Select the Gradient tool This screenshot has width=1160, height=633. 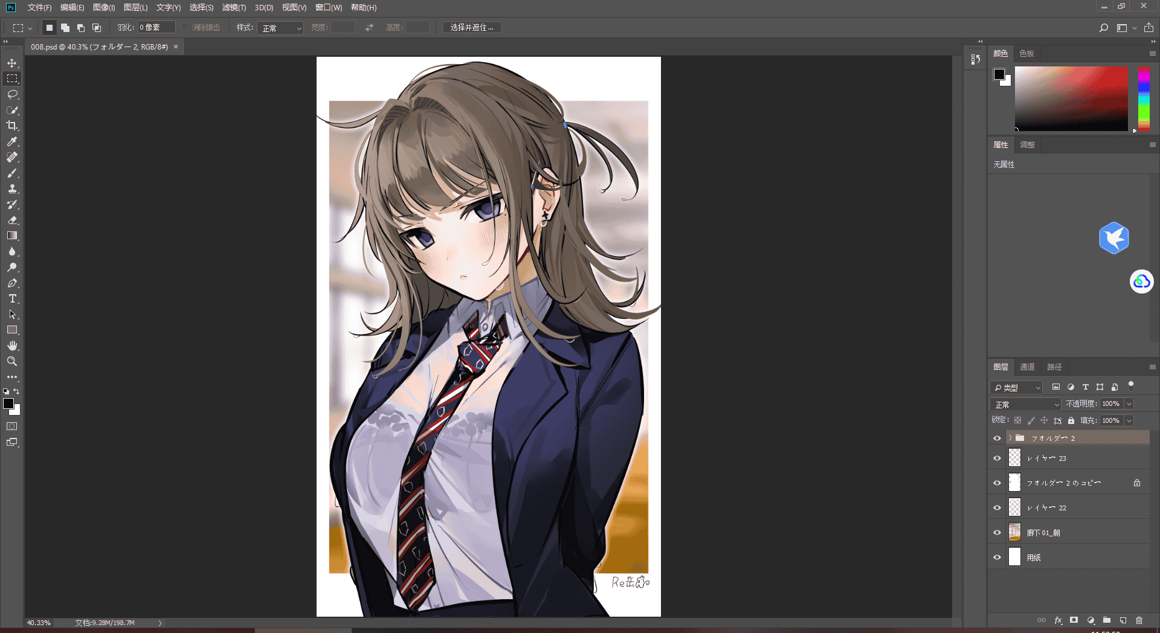[x=12, y=236]
